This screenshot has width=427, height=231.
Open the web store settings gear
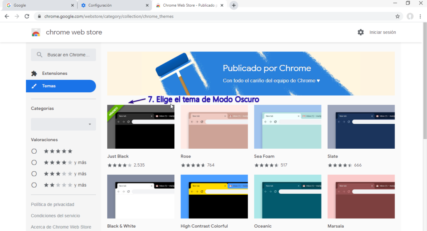click(361, 32)
